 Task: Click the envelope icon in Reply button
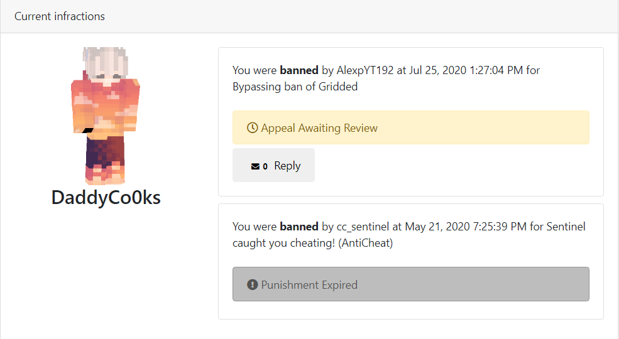tap(255, 166)
